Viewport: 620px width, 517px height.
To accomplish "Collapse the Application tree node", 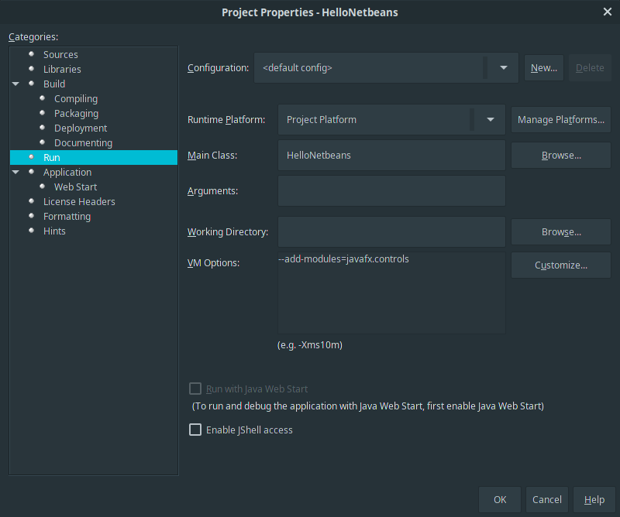I will (x=15, y=173).
